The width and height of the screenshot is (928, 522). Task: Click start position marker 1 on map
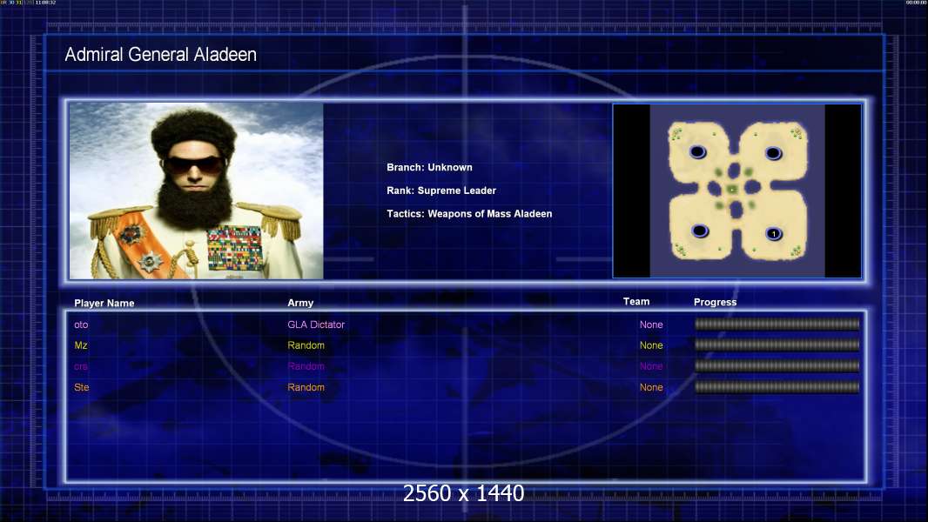[x=774, y=234]
